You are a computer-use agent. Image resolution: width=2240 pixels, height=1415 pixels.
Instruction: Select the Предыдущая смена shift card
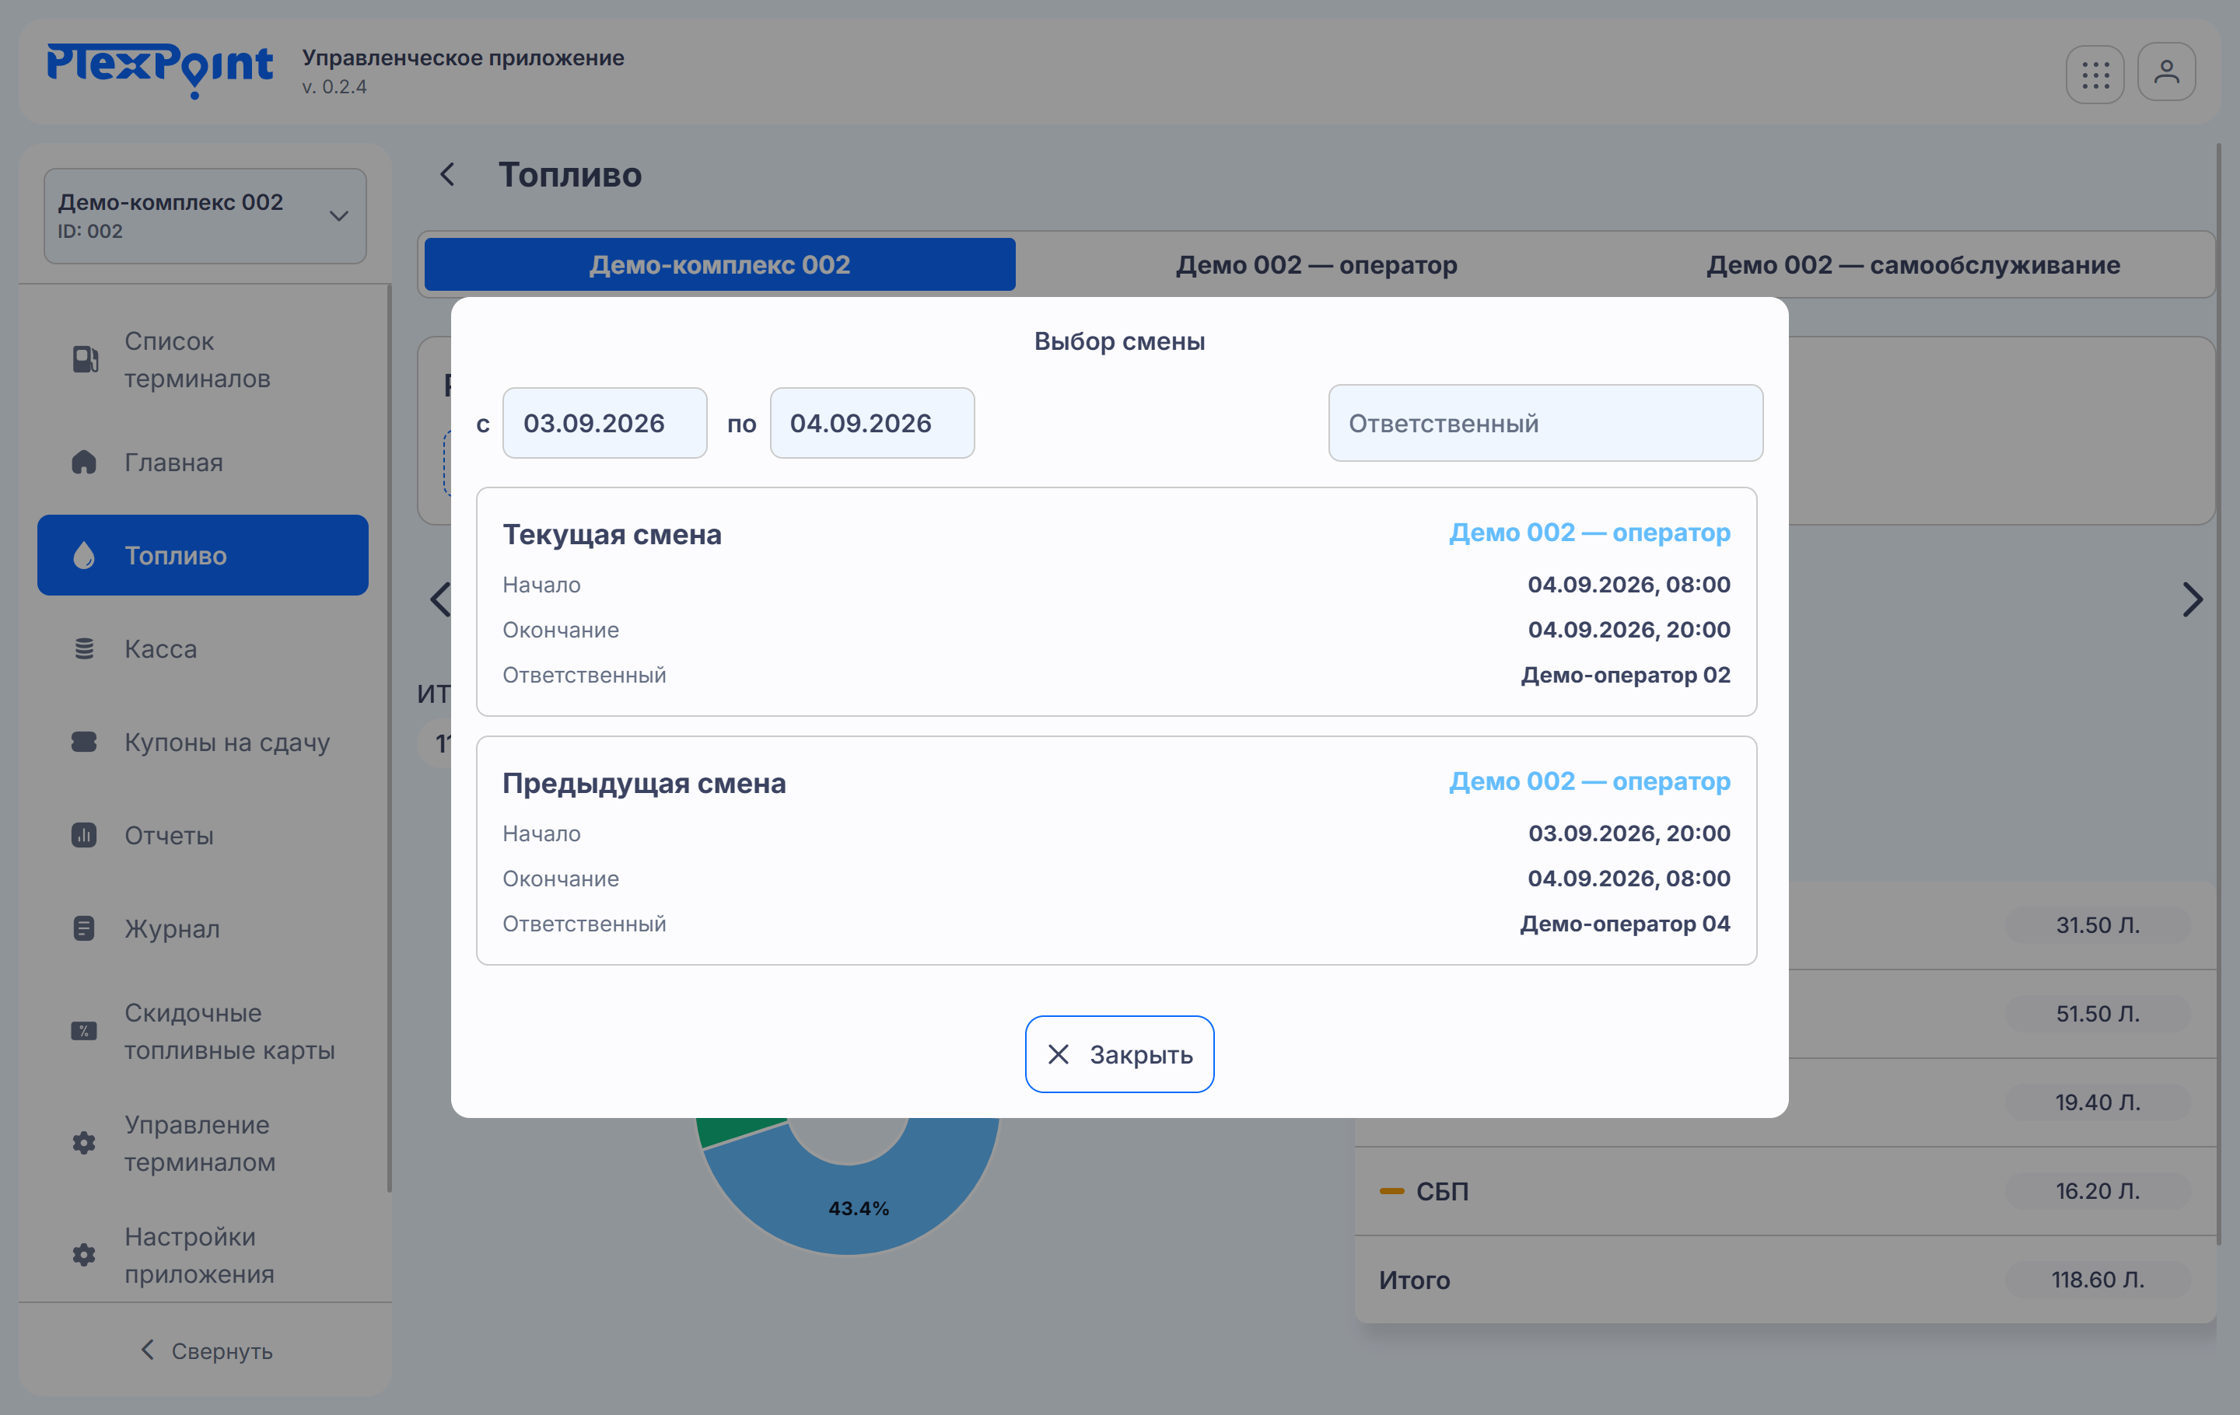pyautogui.click(x=1116, y=851)
